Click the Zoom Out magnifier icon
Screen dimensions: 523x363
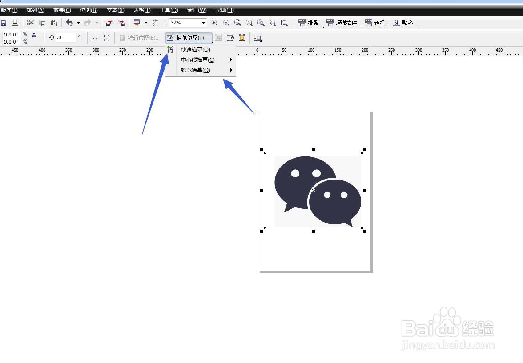[226, 23]
